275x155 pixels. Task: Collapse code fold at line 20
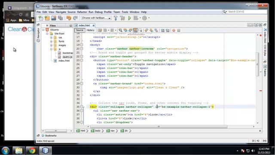tap(82, 49)
